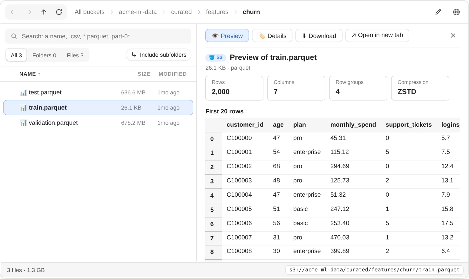The image size is (469, 279).
Task: Sort files by the NAME column
Action: coord(30,74)
